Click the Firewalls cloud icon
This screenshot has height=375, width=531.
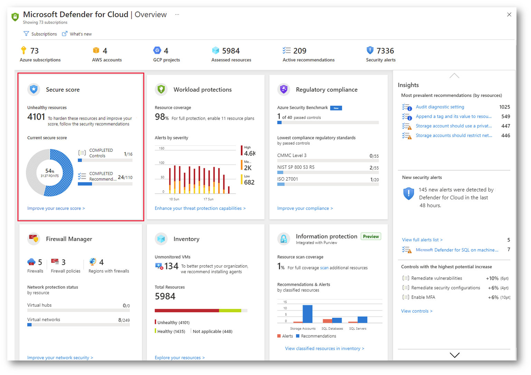(31, 262)
